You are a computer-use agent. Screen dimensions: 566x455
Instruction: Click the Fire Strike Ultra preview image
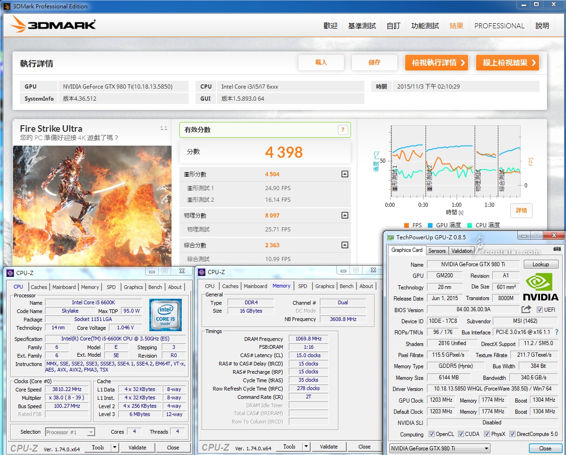click(92, 206)
